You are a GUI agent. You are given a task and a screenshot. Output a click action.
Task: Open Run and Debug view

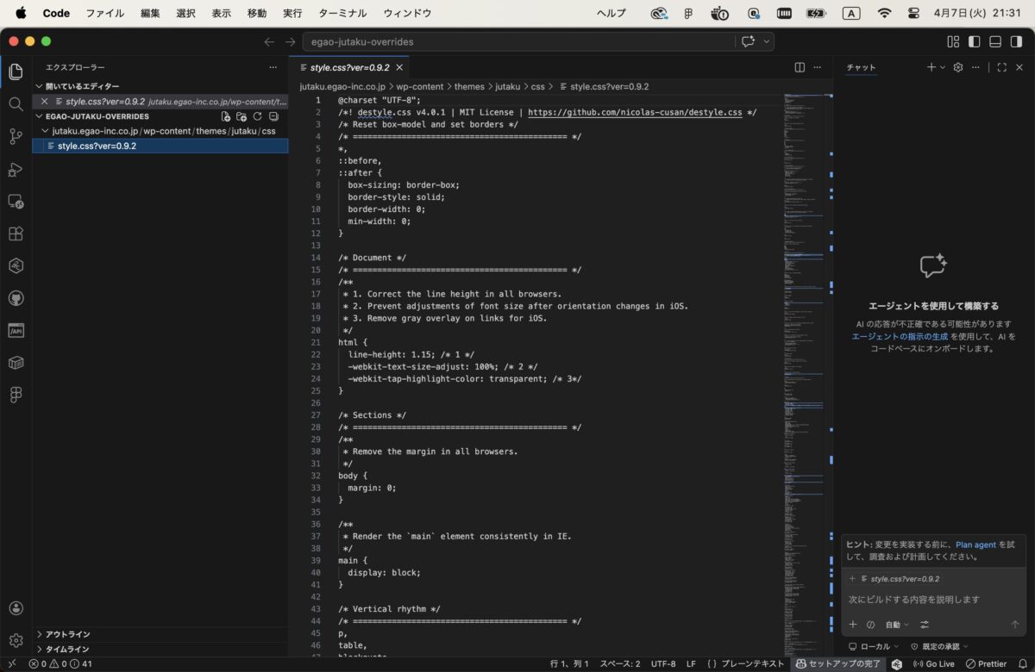pos(16,169)
